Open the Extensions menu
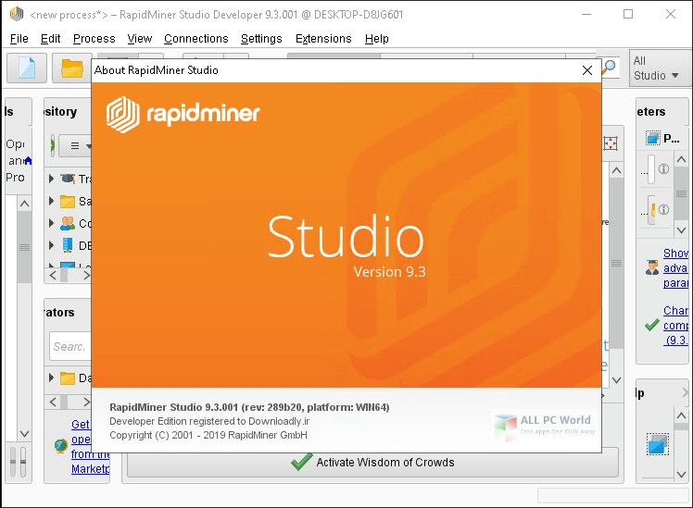 click(x=323, y=39)
